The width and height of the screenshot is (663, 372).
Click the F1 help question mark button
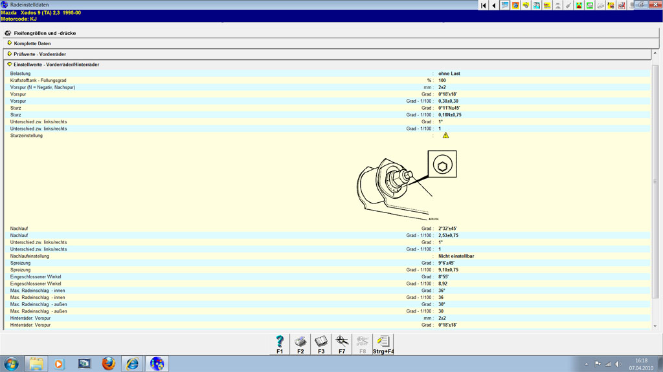280,344
